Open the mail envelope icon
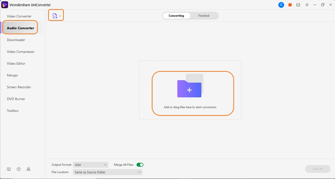Image resolution: width=335 pixels, height=179 pixels. coord(298,5)
